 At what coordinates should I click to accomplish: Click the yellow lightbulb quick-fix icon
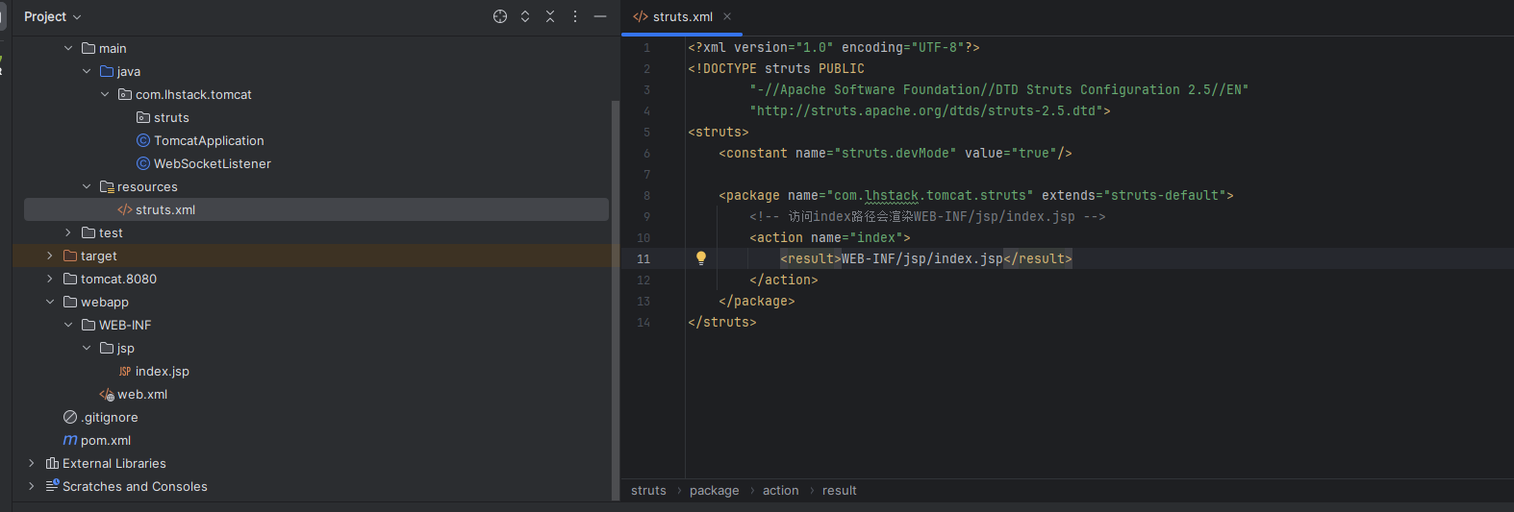coord(701,258)
